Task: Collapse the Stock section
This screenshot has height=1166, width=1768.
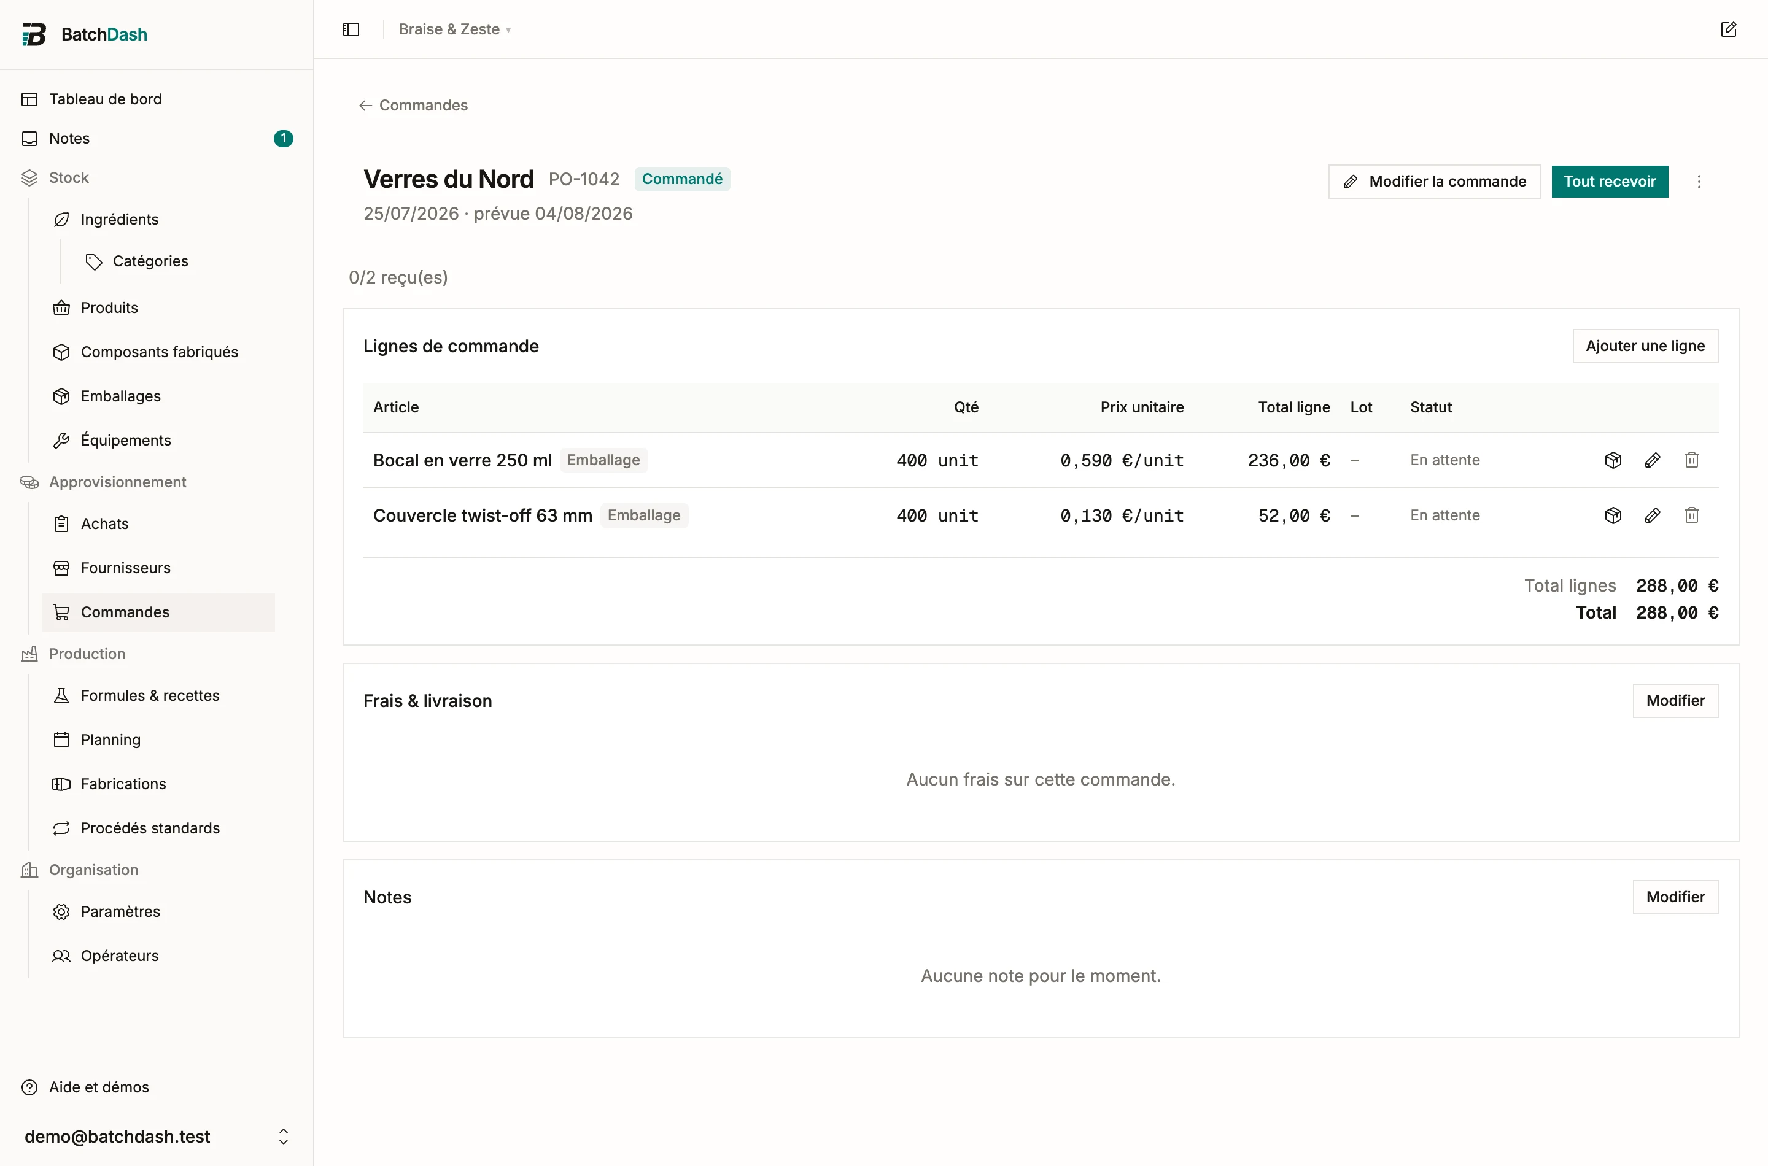Action: coord(68,178)
